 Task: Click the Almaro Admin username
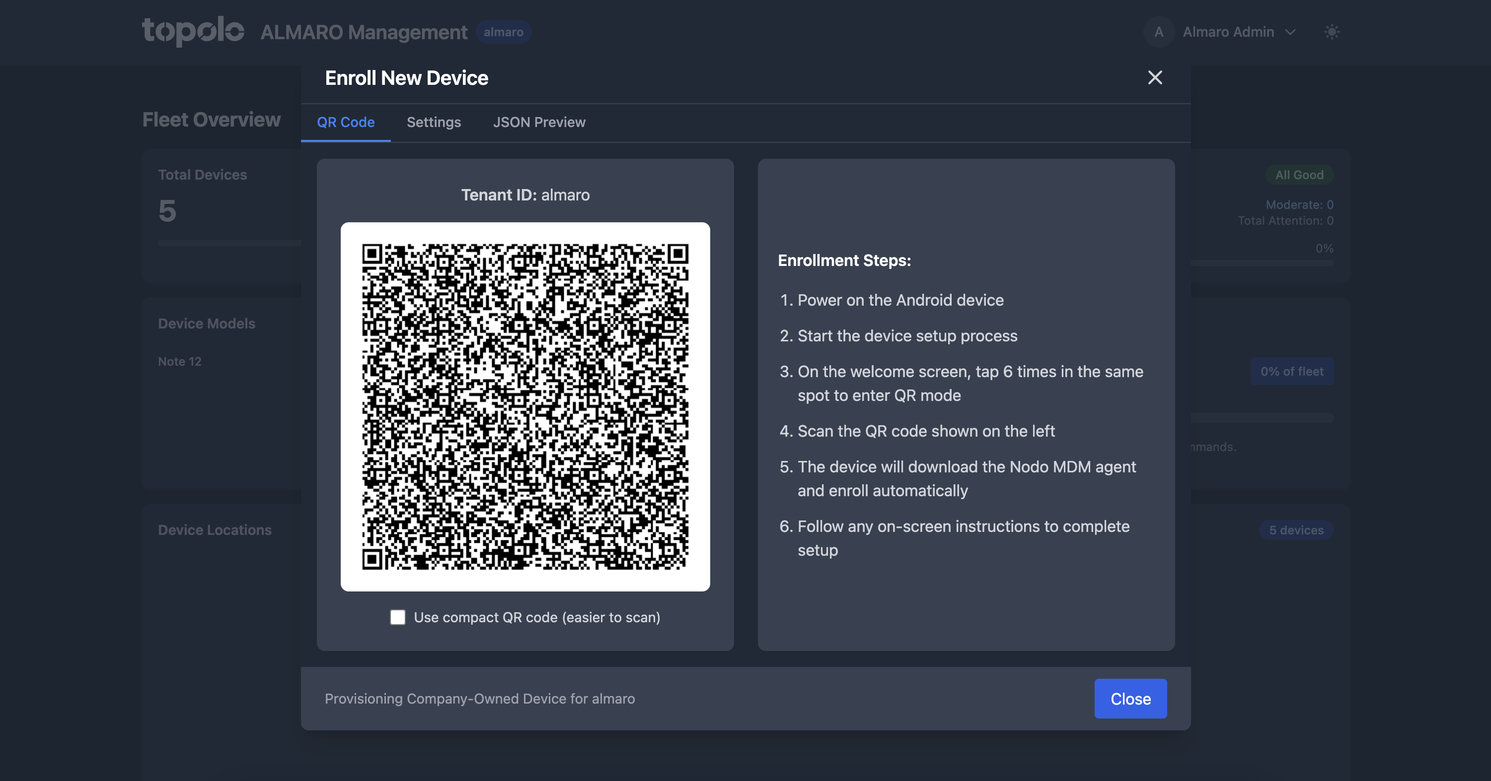click(1228, 32)
